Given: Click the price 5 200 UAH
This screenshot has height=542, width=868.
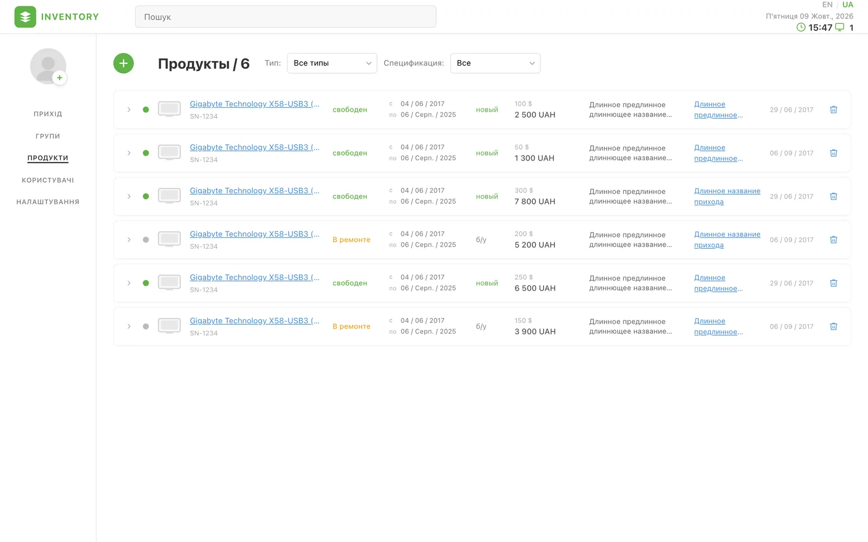Looking at the screenshot, I should 535,245.
